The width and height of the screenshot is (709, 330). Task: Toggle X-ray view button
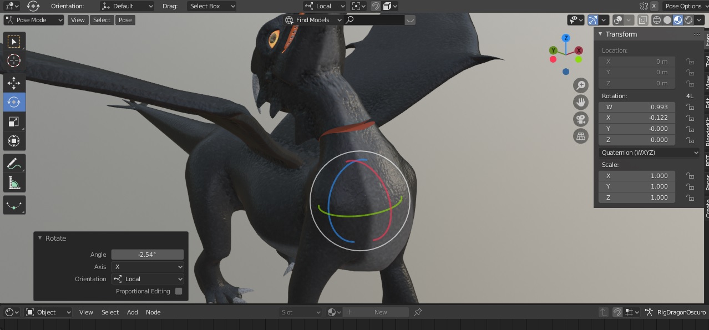tap(642, 20)
